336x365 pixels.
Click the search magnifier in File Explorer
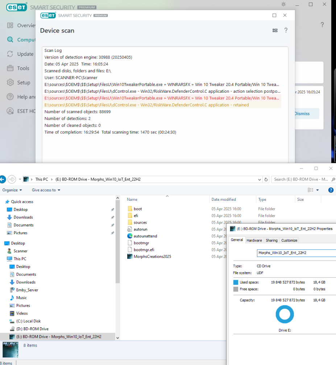(333, 179)
